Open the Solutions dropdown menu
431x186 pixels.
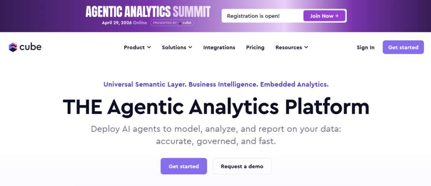pyautogui.click(x=177, y=48)
